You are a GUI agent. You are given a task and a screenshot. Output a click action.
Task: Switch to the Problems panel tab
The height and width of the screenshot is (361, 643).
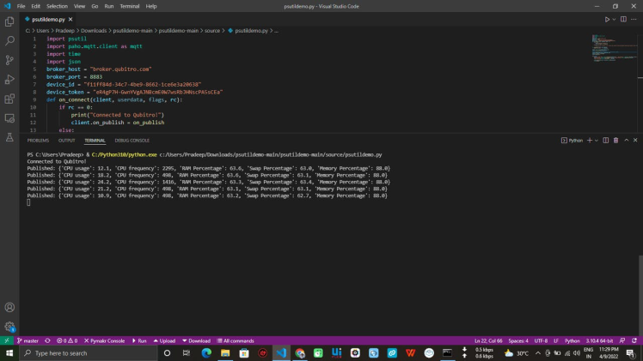coord(38,140)
